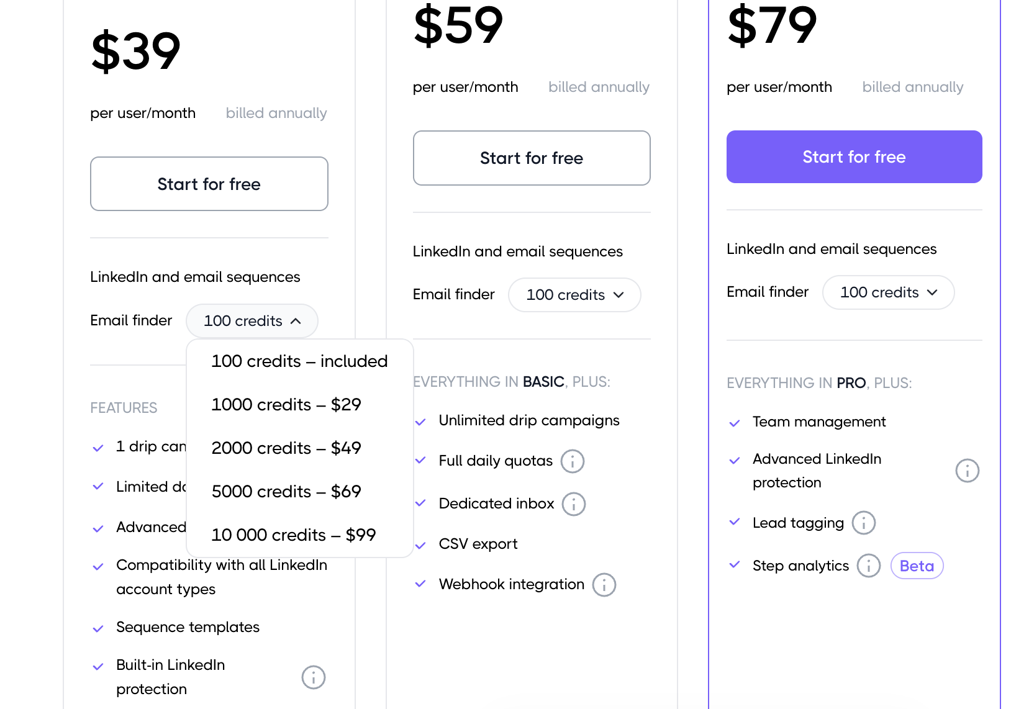Click info icon beside Step analytics
This screenshot has height=709, width=1011.
click(868, 566)
